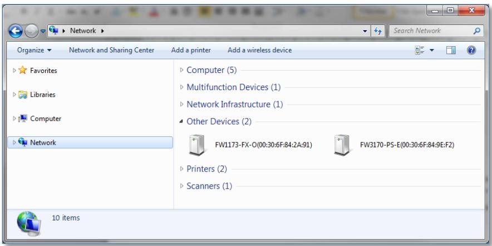Click the Forward navigation arrow button

tap(31, 31)
